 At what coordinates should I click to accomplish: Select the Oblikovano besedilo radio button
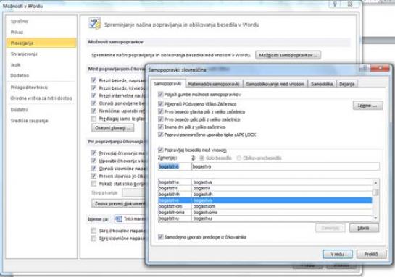tap(239, 158)
